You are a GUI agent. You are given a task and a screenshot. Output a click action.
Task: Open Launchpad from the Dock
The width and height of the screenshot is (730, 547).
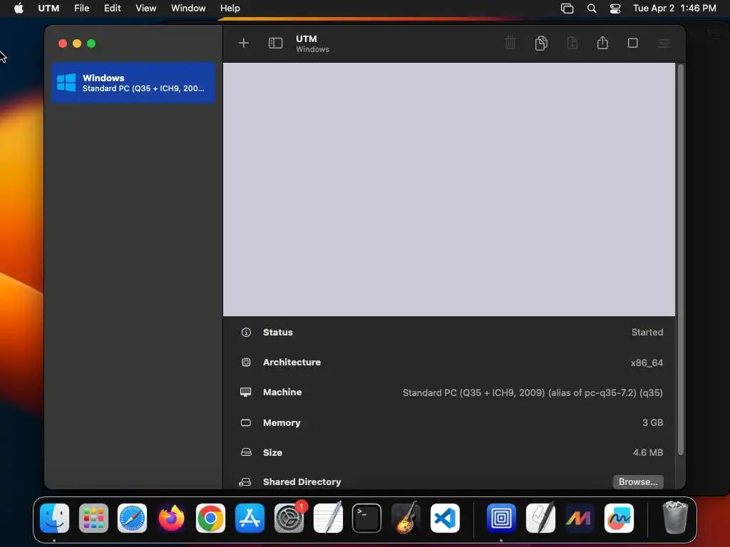(x=93, y=518)
